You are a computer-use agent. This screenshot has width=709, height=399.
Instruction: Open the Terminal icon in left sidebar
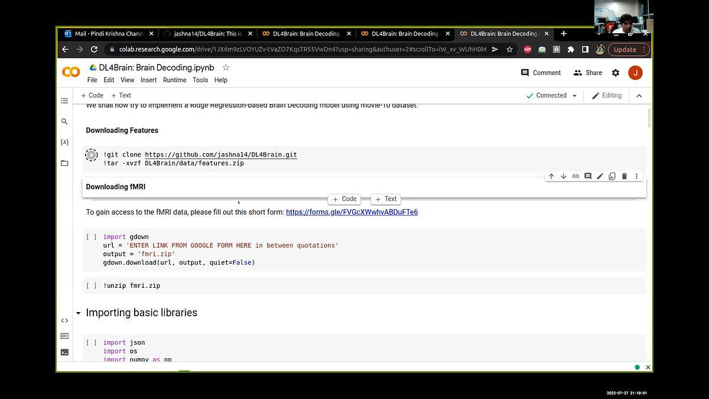tap(64, 352)
